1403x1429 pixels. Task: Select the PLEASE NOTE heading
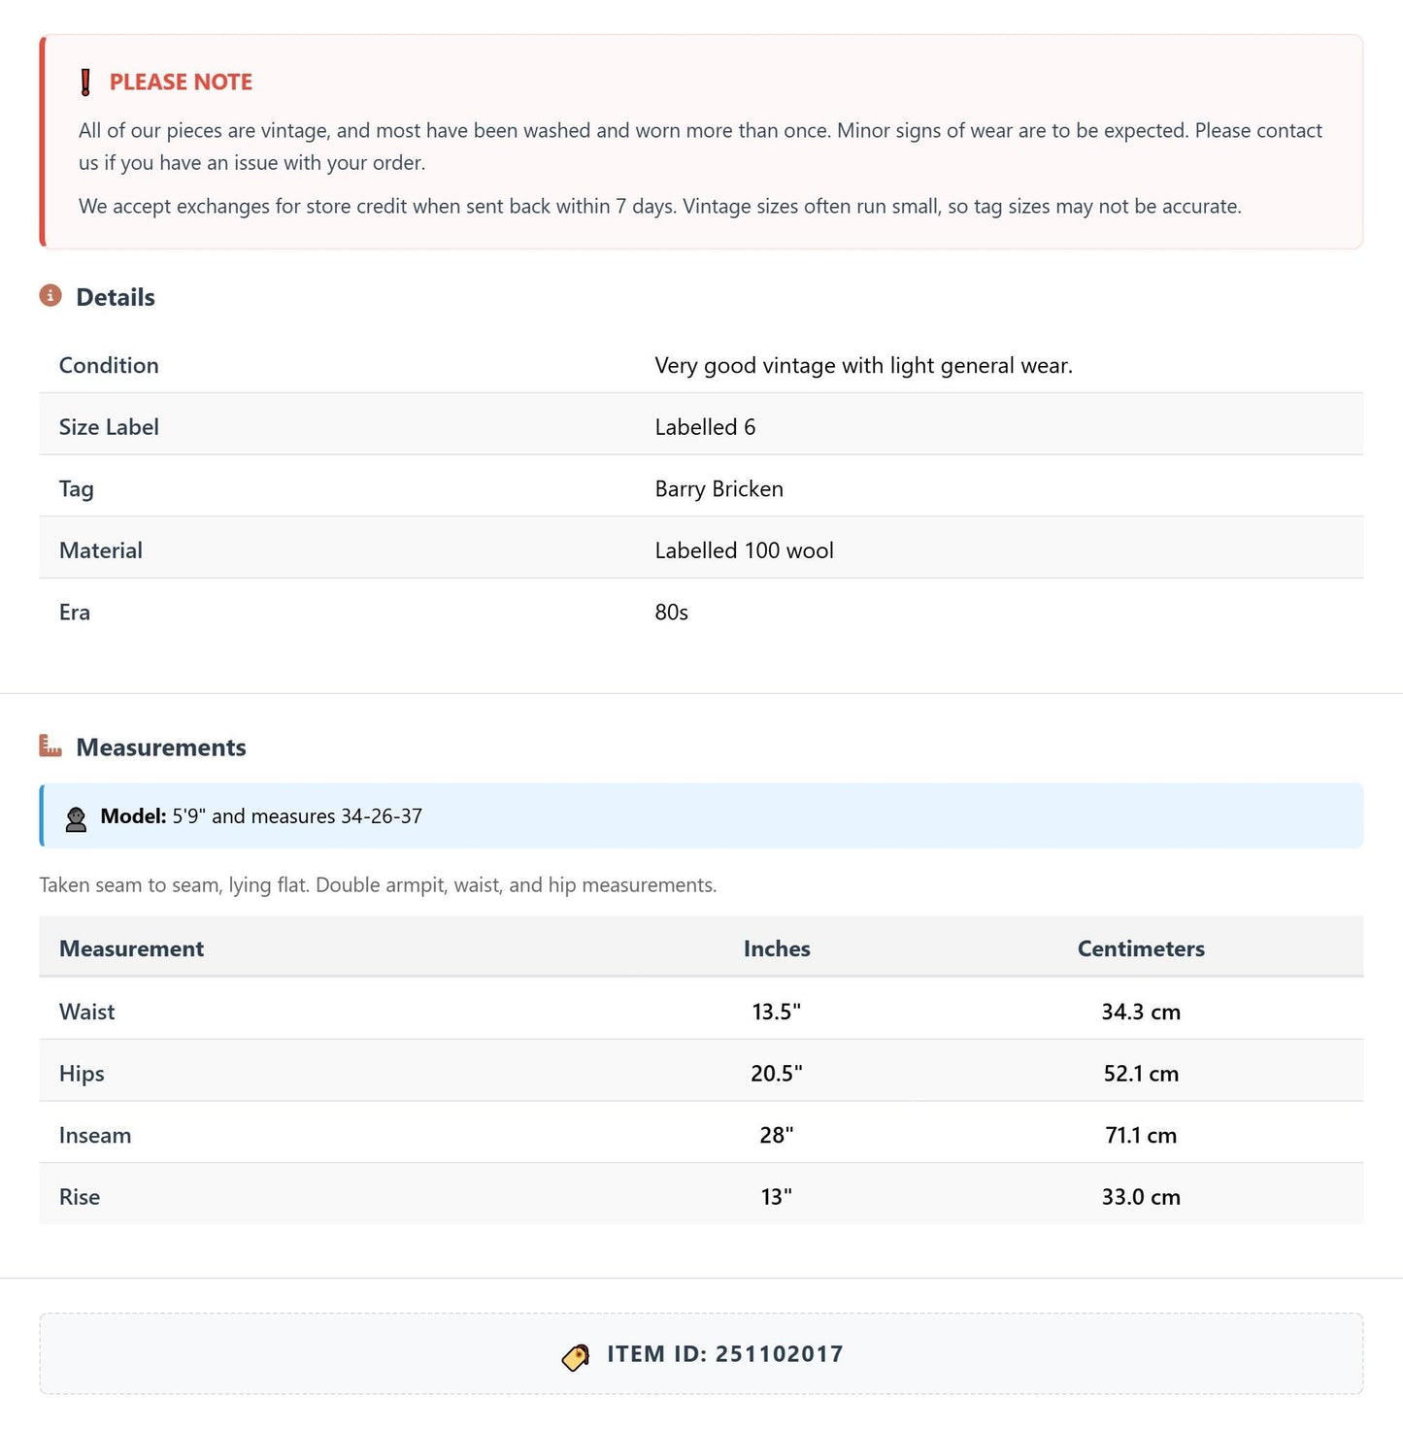coord(181,83)
